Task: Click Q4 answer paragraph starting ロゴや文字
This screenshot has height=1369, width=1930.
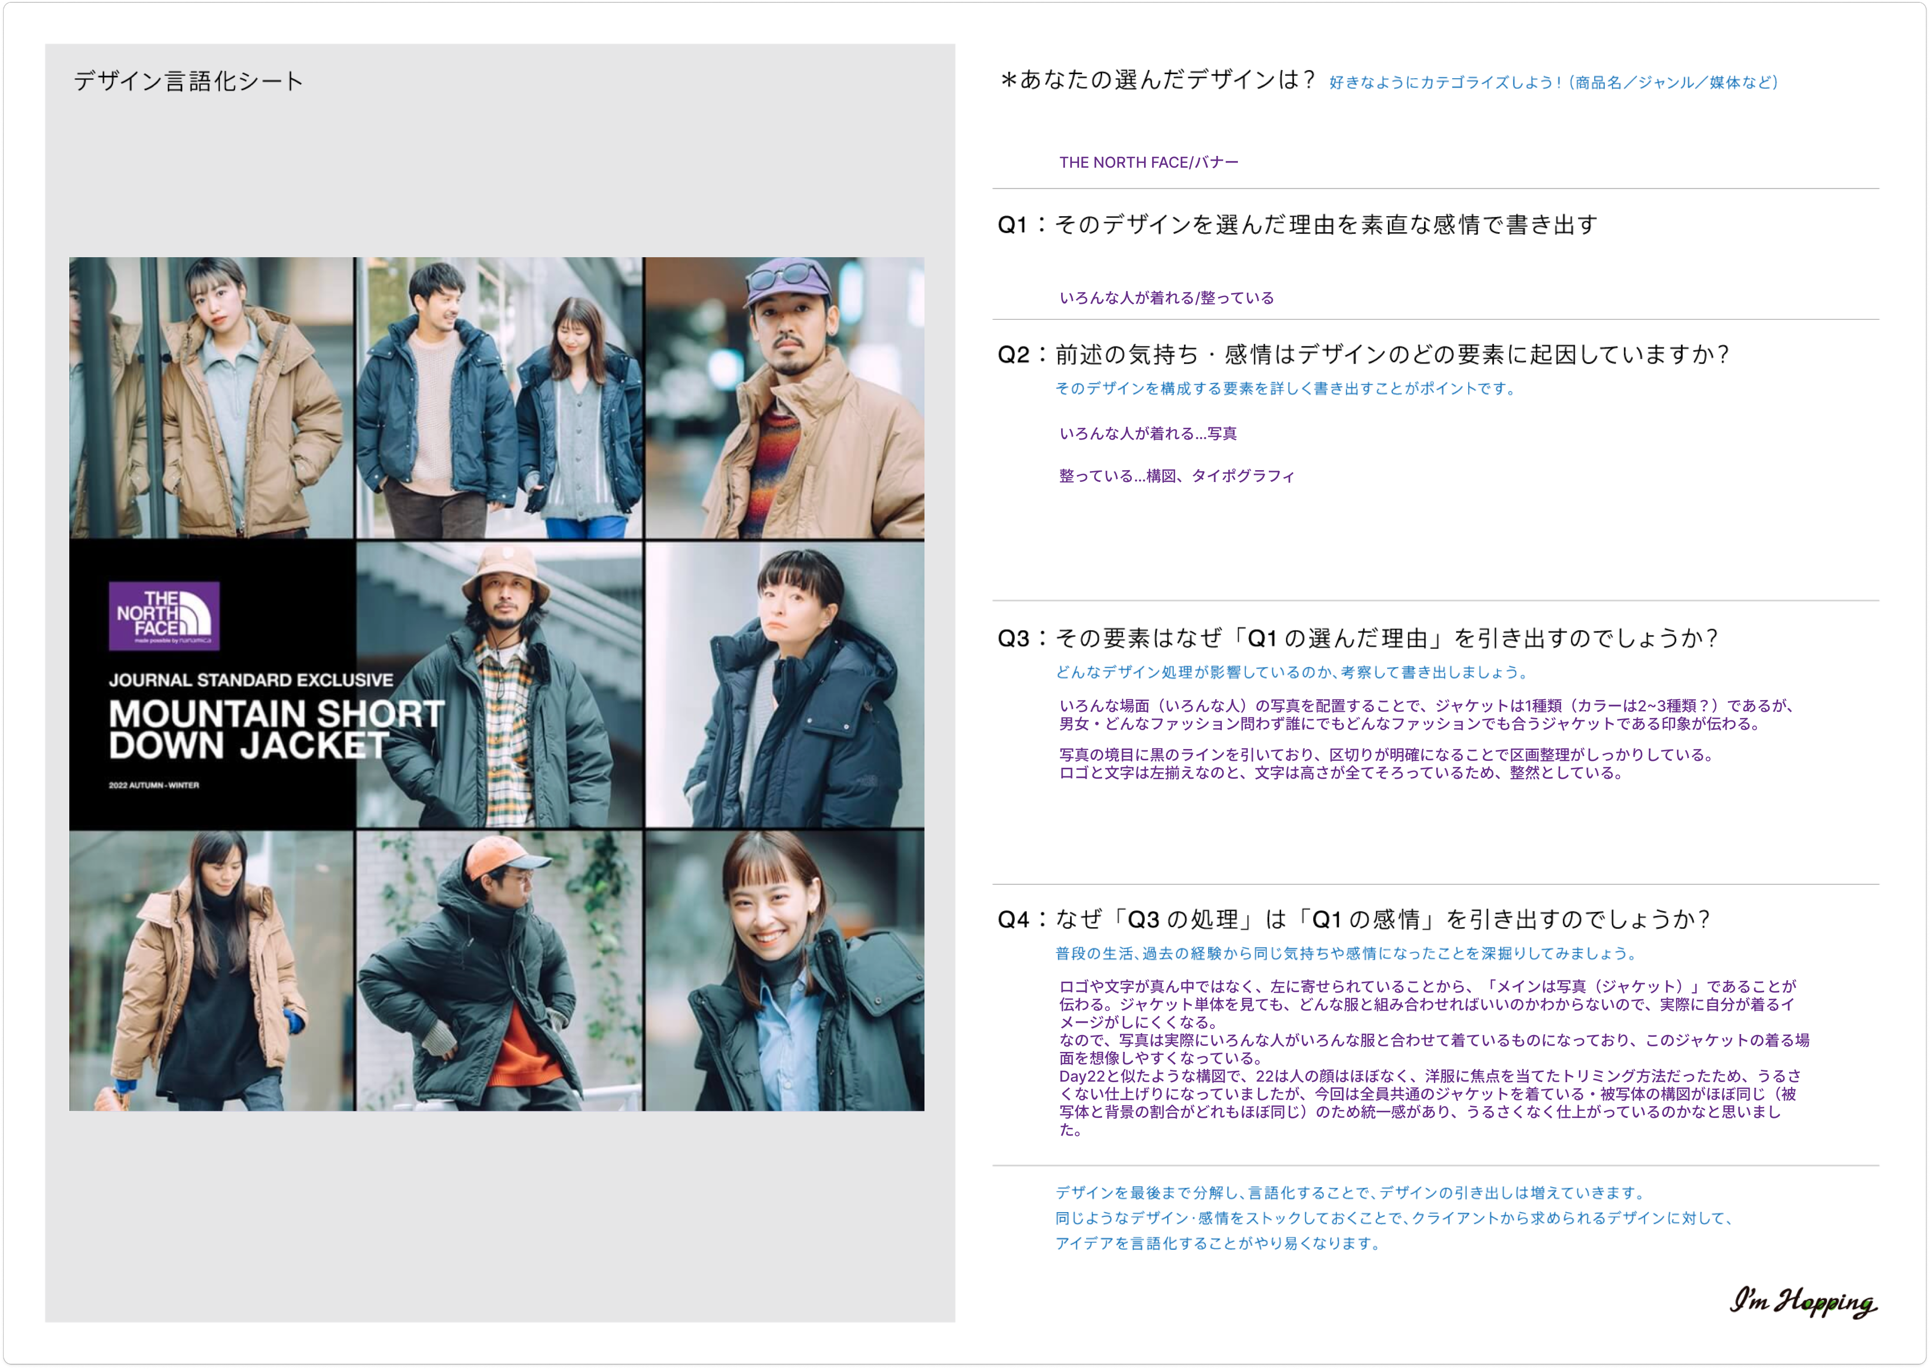Action: [x=1433, y=1057]
